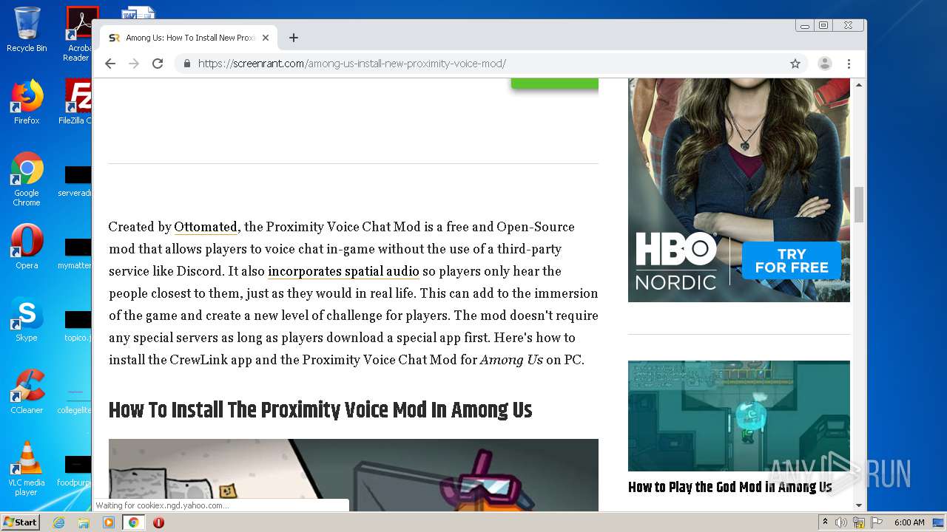Launch Acrobat Reader desktop shortcut

pyautogui.click(x=77, y=34)
